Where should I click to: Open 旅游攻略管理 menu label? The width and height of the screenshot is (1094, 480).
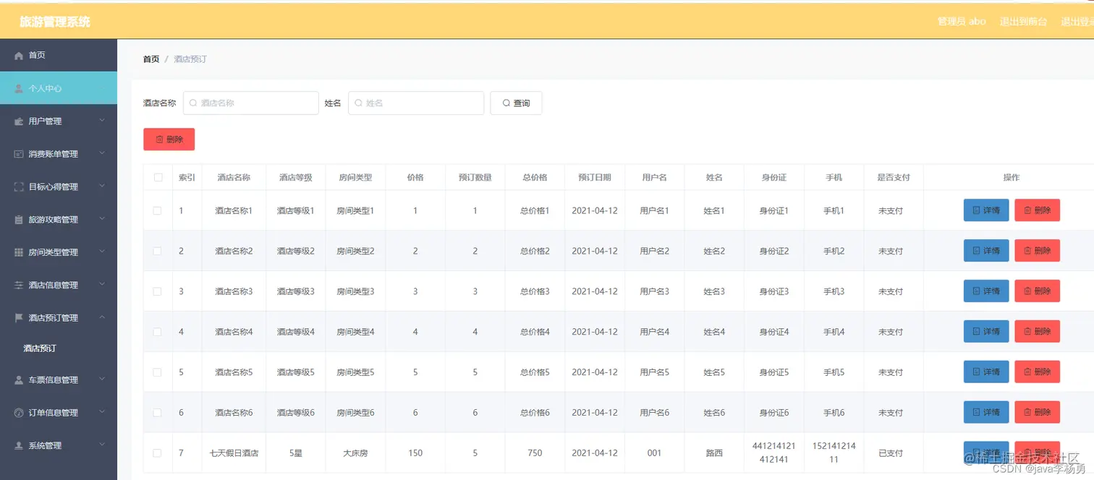[x=54, y=220]
